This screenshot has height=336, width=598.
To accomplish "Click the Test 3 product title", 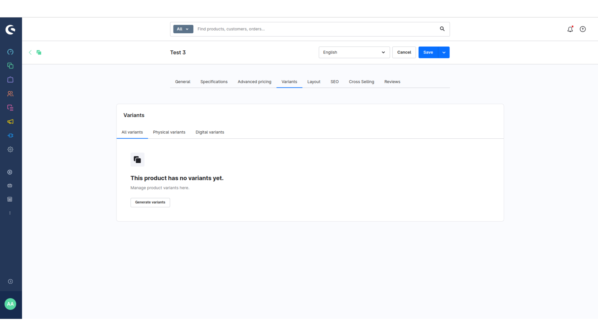I will [x=178, y=52].
